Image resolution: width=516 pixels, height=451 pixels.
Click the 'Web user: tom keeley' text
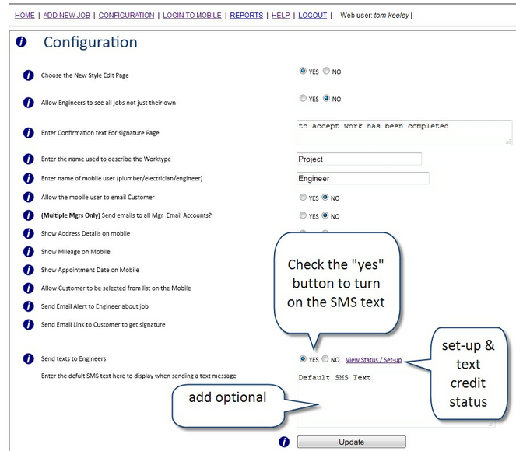point(374,16)
